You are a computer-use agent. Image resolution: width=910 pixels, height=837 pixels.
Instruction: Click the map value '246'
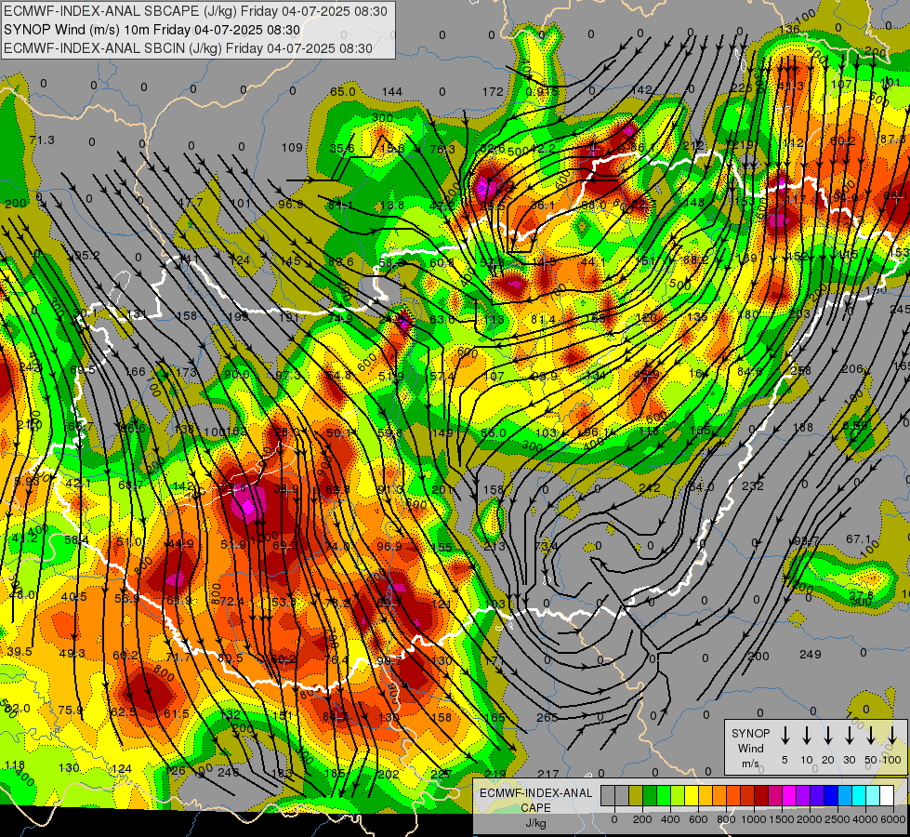(228, 773)
